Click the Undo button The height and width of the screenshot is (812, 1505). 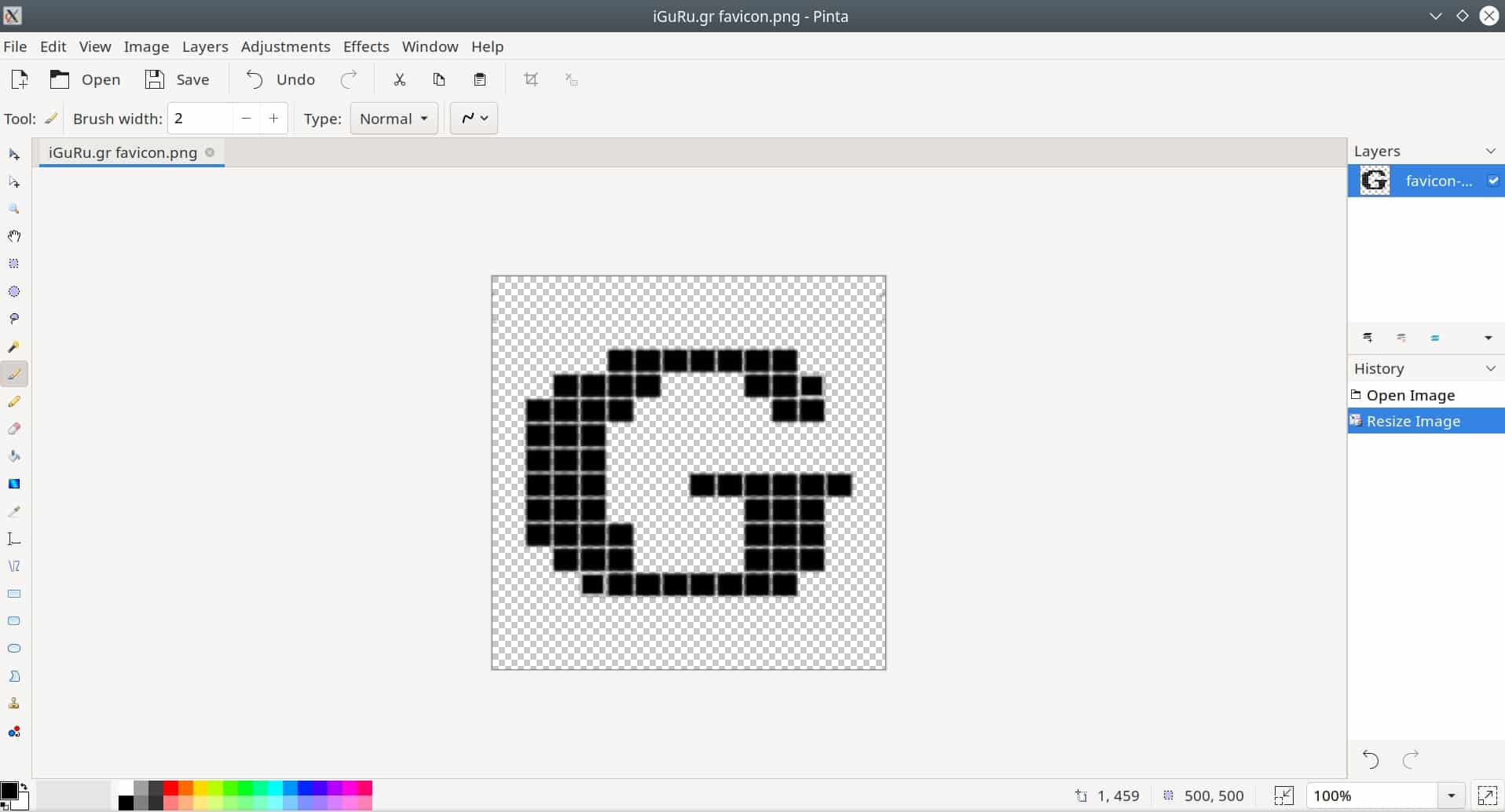point(280,79)
